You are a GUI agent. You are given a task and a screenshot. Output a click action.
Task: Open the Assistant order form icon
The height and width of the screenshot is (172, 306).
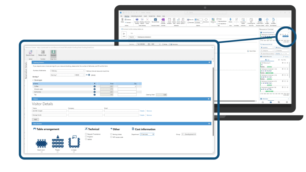tap(53, 53)
